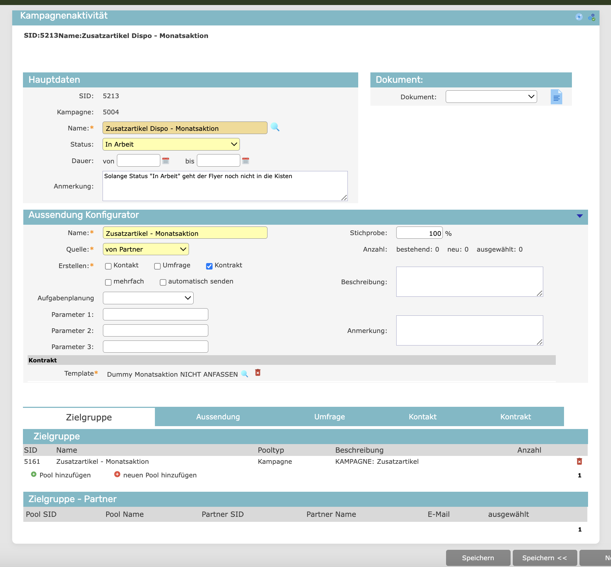Open the Status dropdown showing 'In Arbeit'

click(171, 144)
